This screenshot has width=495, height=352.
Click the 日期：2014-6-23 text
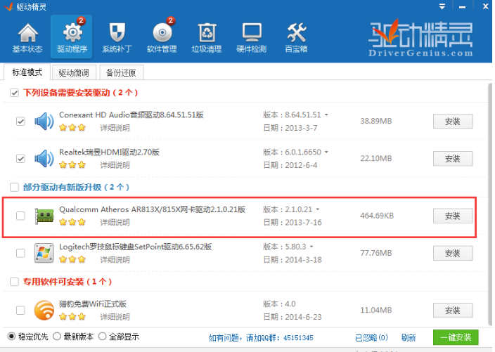click(292, 317)
